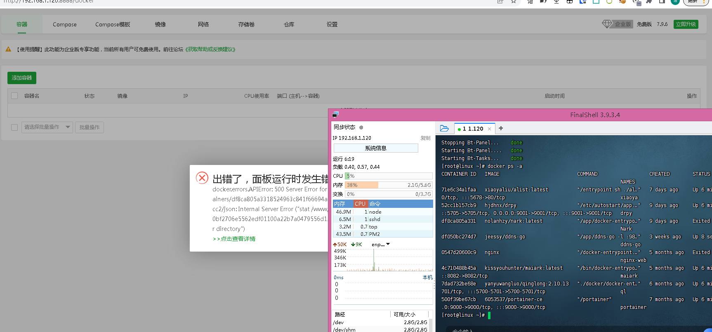Open the 网络 tab
The image size is (712, 332).
pyautogui.click(x=203, y=24)
